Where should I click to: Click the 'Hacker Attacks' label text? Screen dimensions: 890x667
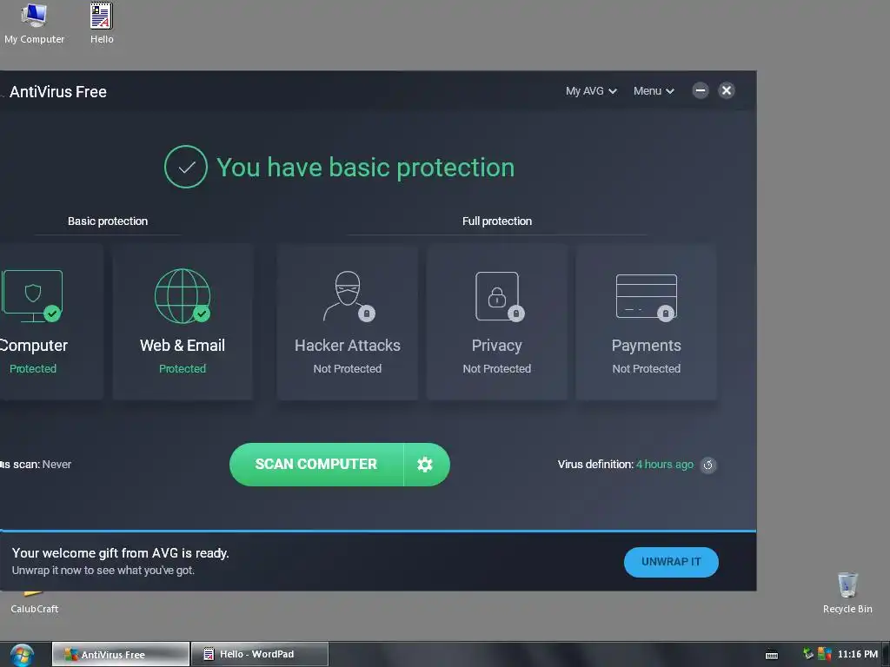[x=348, y=346]
